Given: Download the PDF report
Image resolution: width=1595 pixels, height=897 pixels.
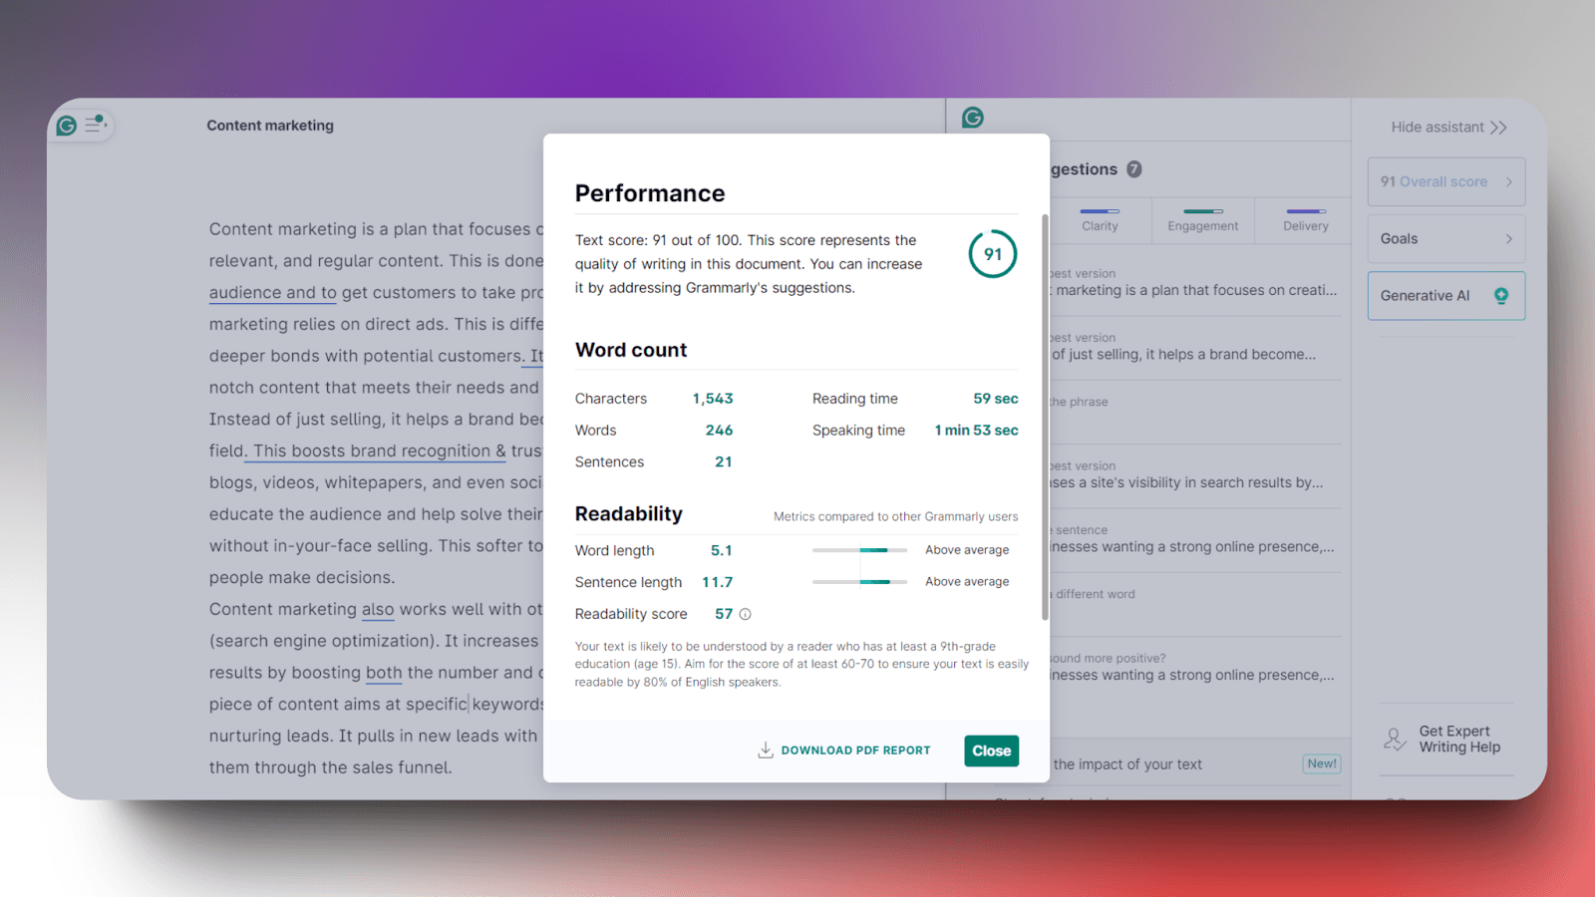Looking at the screenshot, I should coord(844,750).
